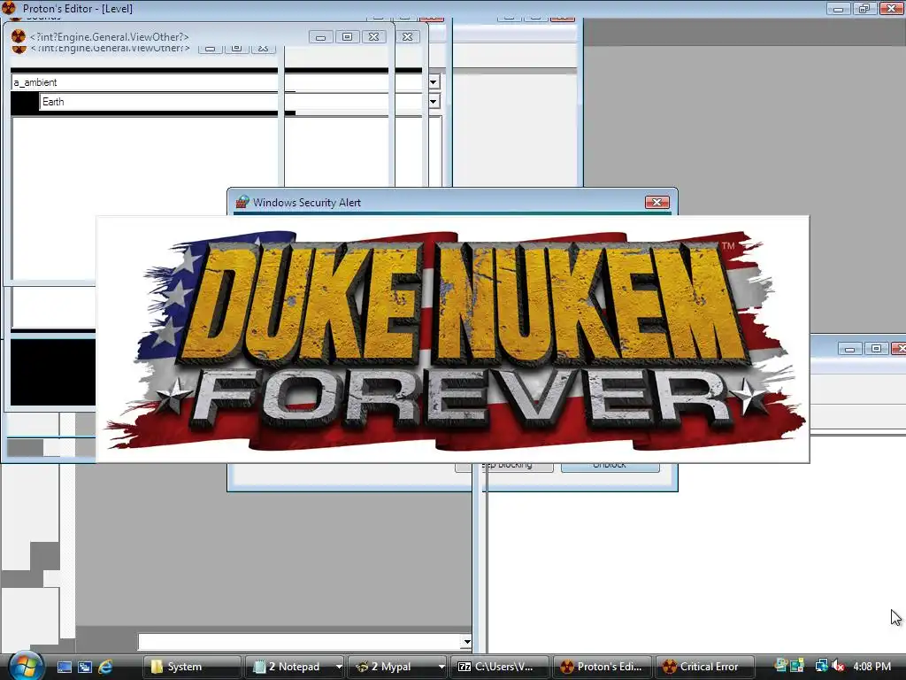Open the a_ambient package dropdown arrow

[x=434, y=82]
